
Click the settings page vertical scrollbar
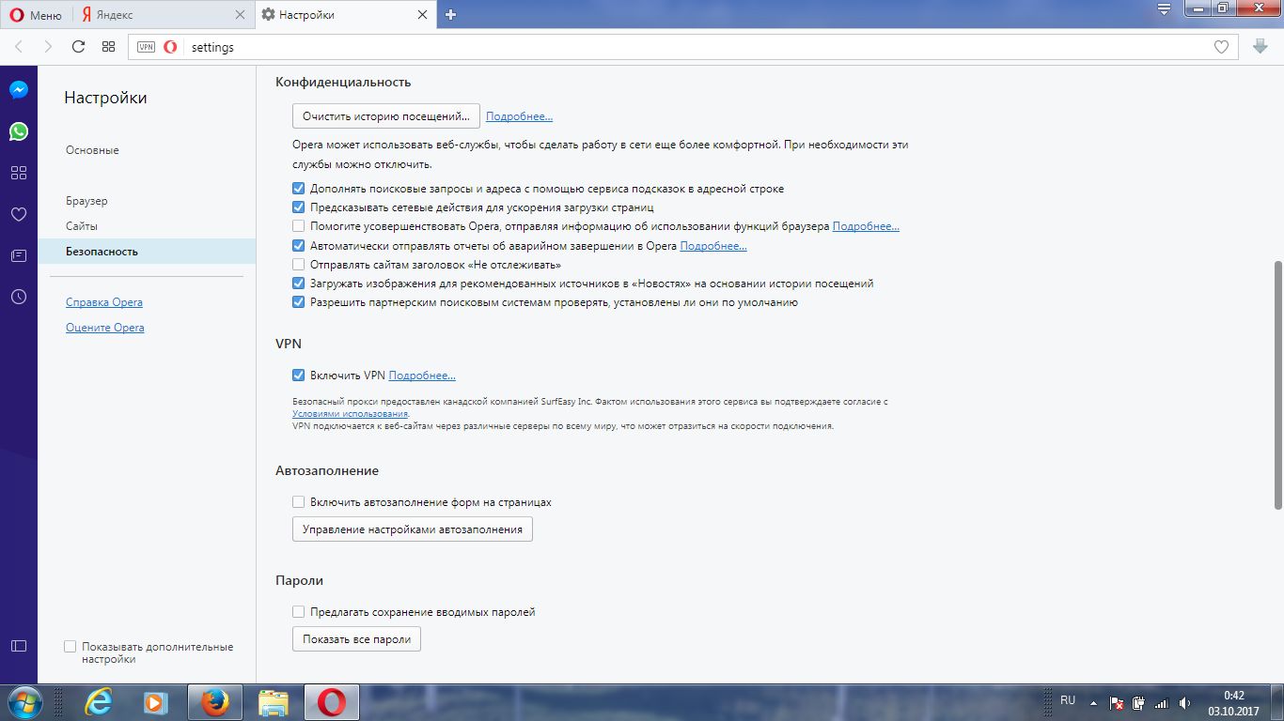(x=1276, y=385)
